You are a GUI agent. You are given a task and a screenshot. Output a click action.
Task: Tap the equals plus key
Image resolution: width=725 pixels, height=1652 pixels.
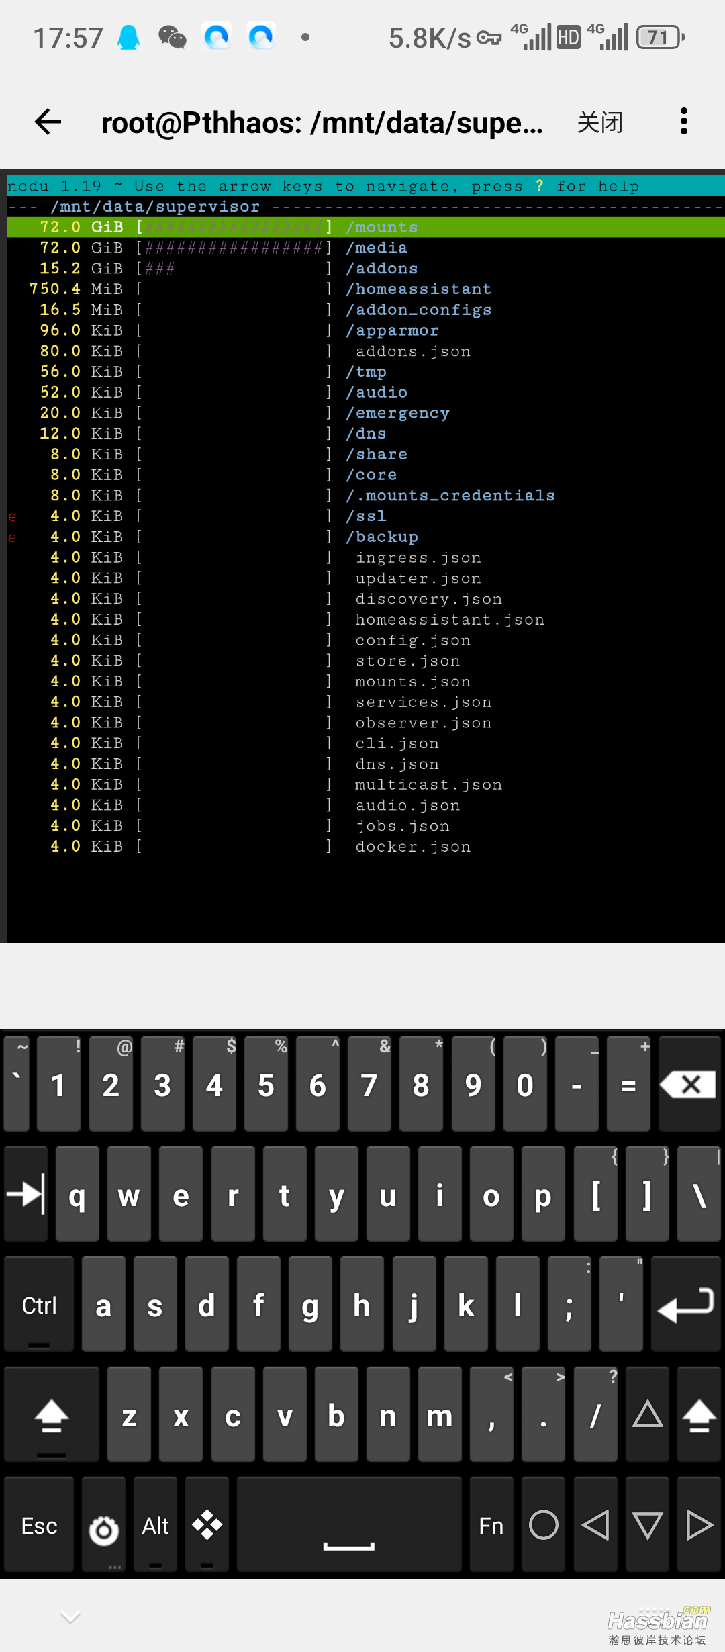point(628,1084)
